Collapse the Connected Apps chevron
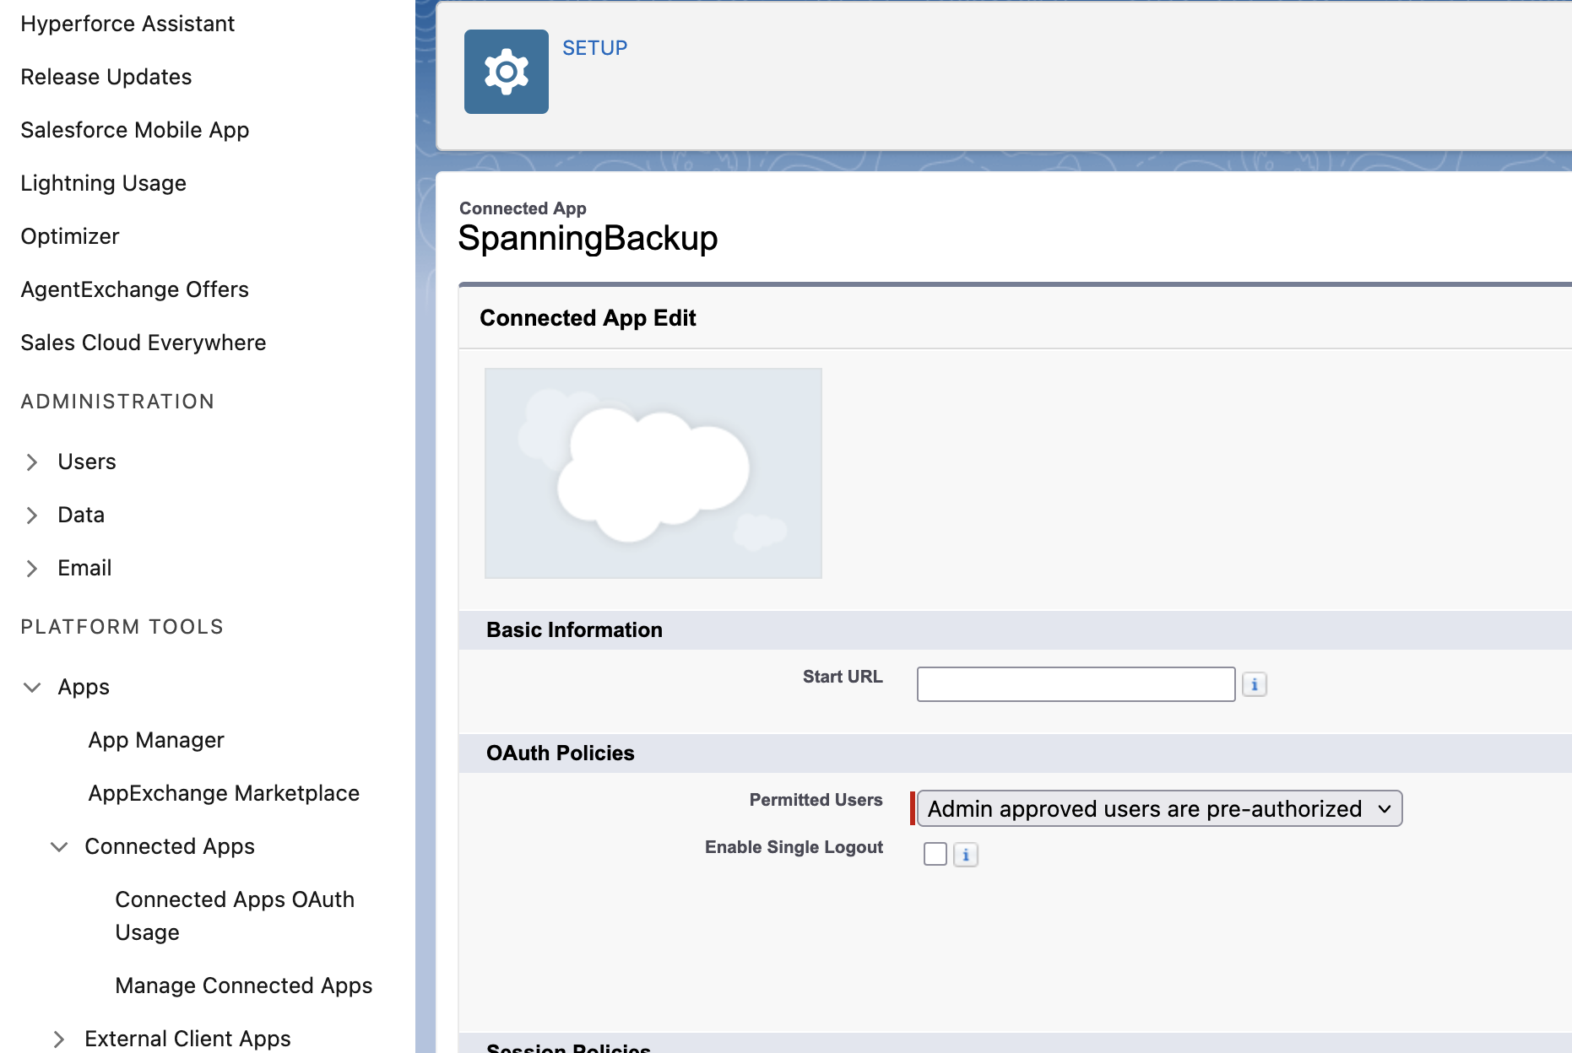This screenshot has width=1572, height=1053. click(x=59, y=847)
